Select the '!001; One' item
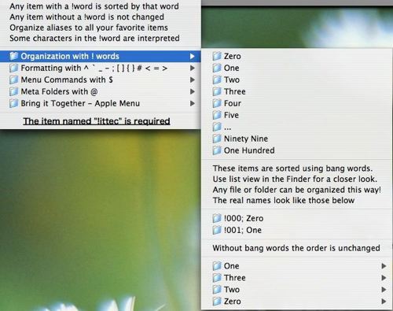This screenshot has width=393, height=311. point(297,230)
